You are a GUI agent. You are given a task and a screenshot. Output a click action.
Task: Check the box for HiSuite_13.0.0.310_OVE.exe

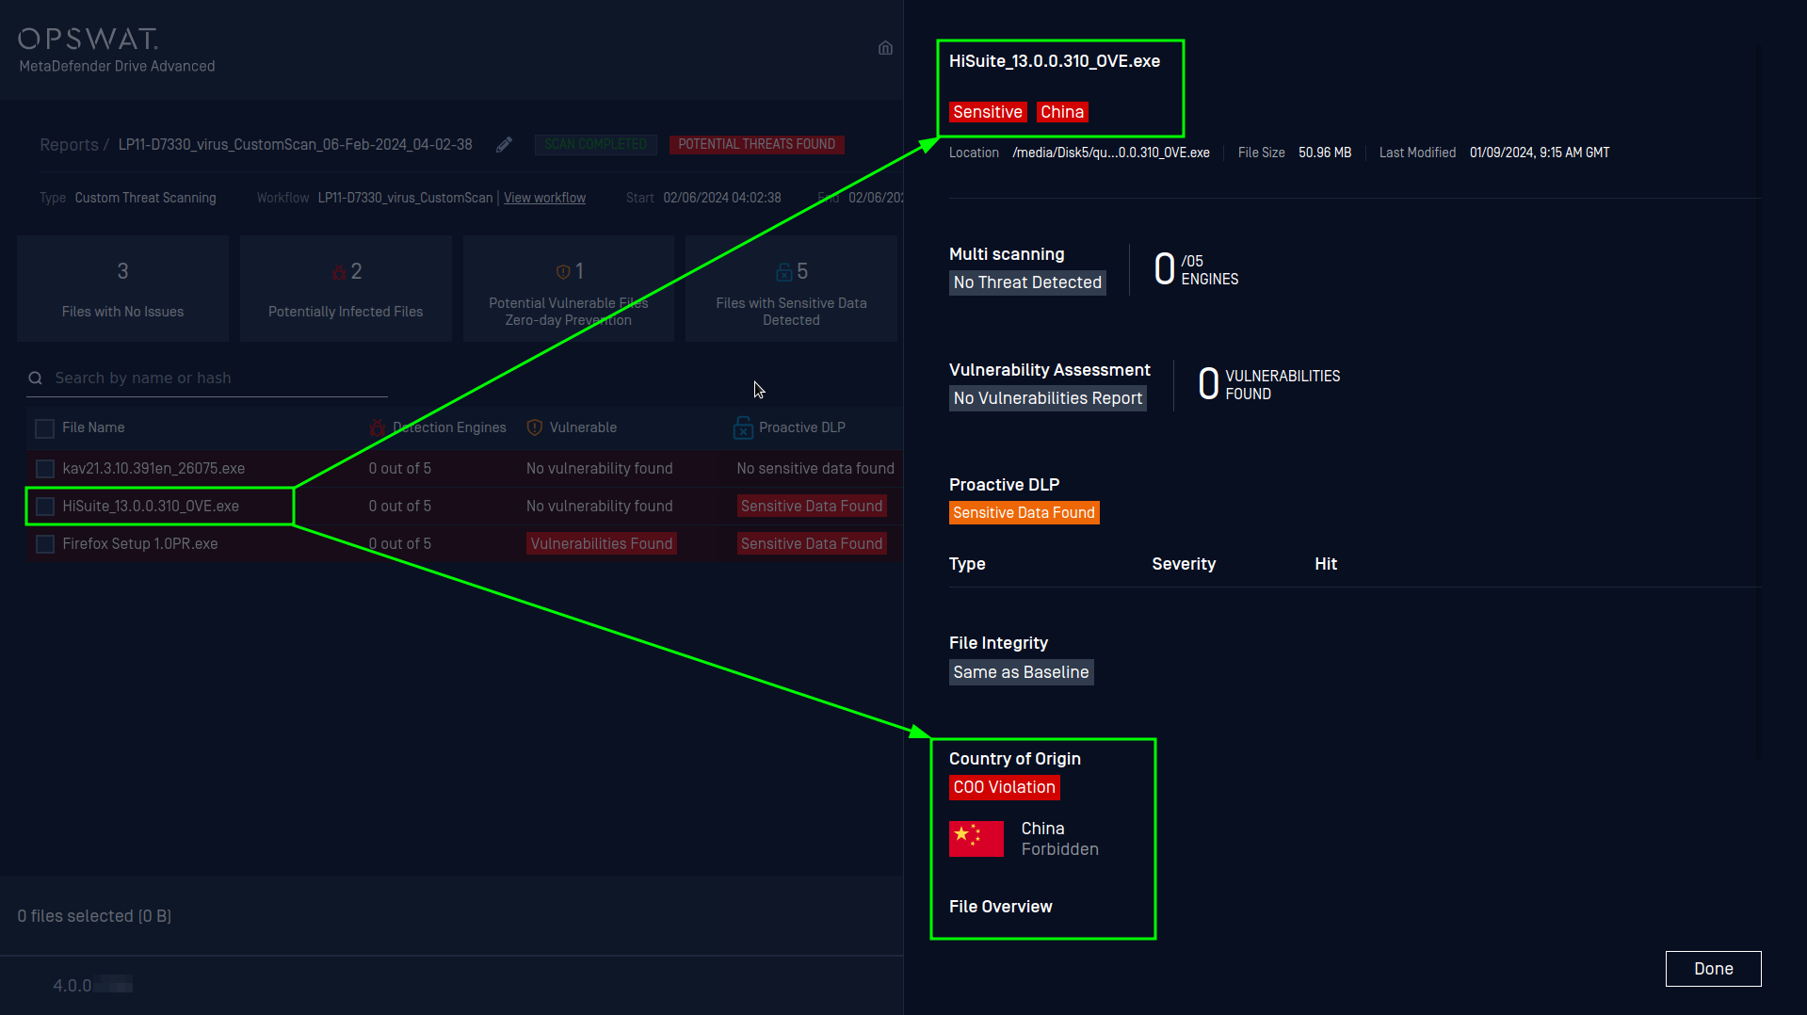[44, 507]
